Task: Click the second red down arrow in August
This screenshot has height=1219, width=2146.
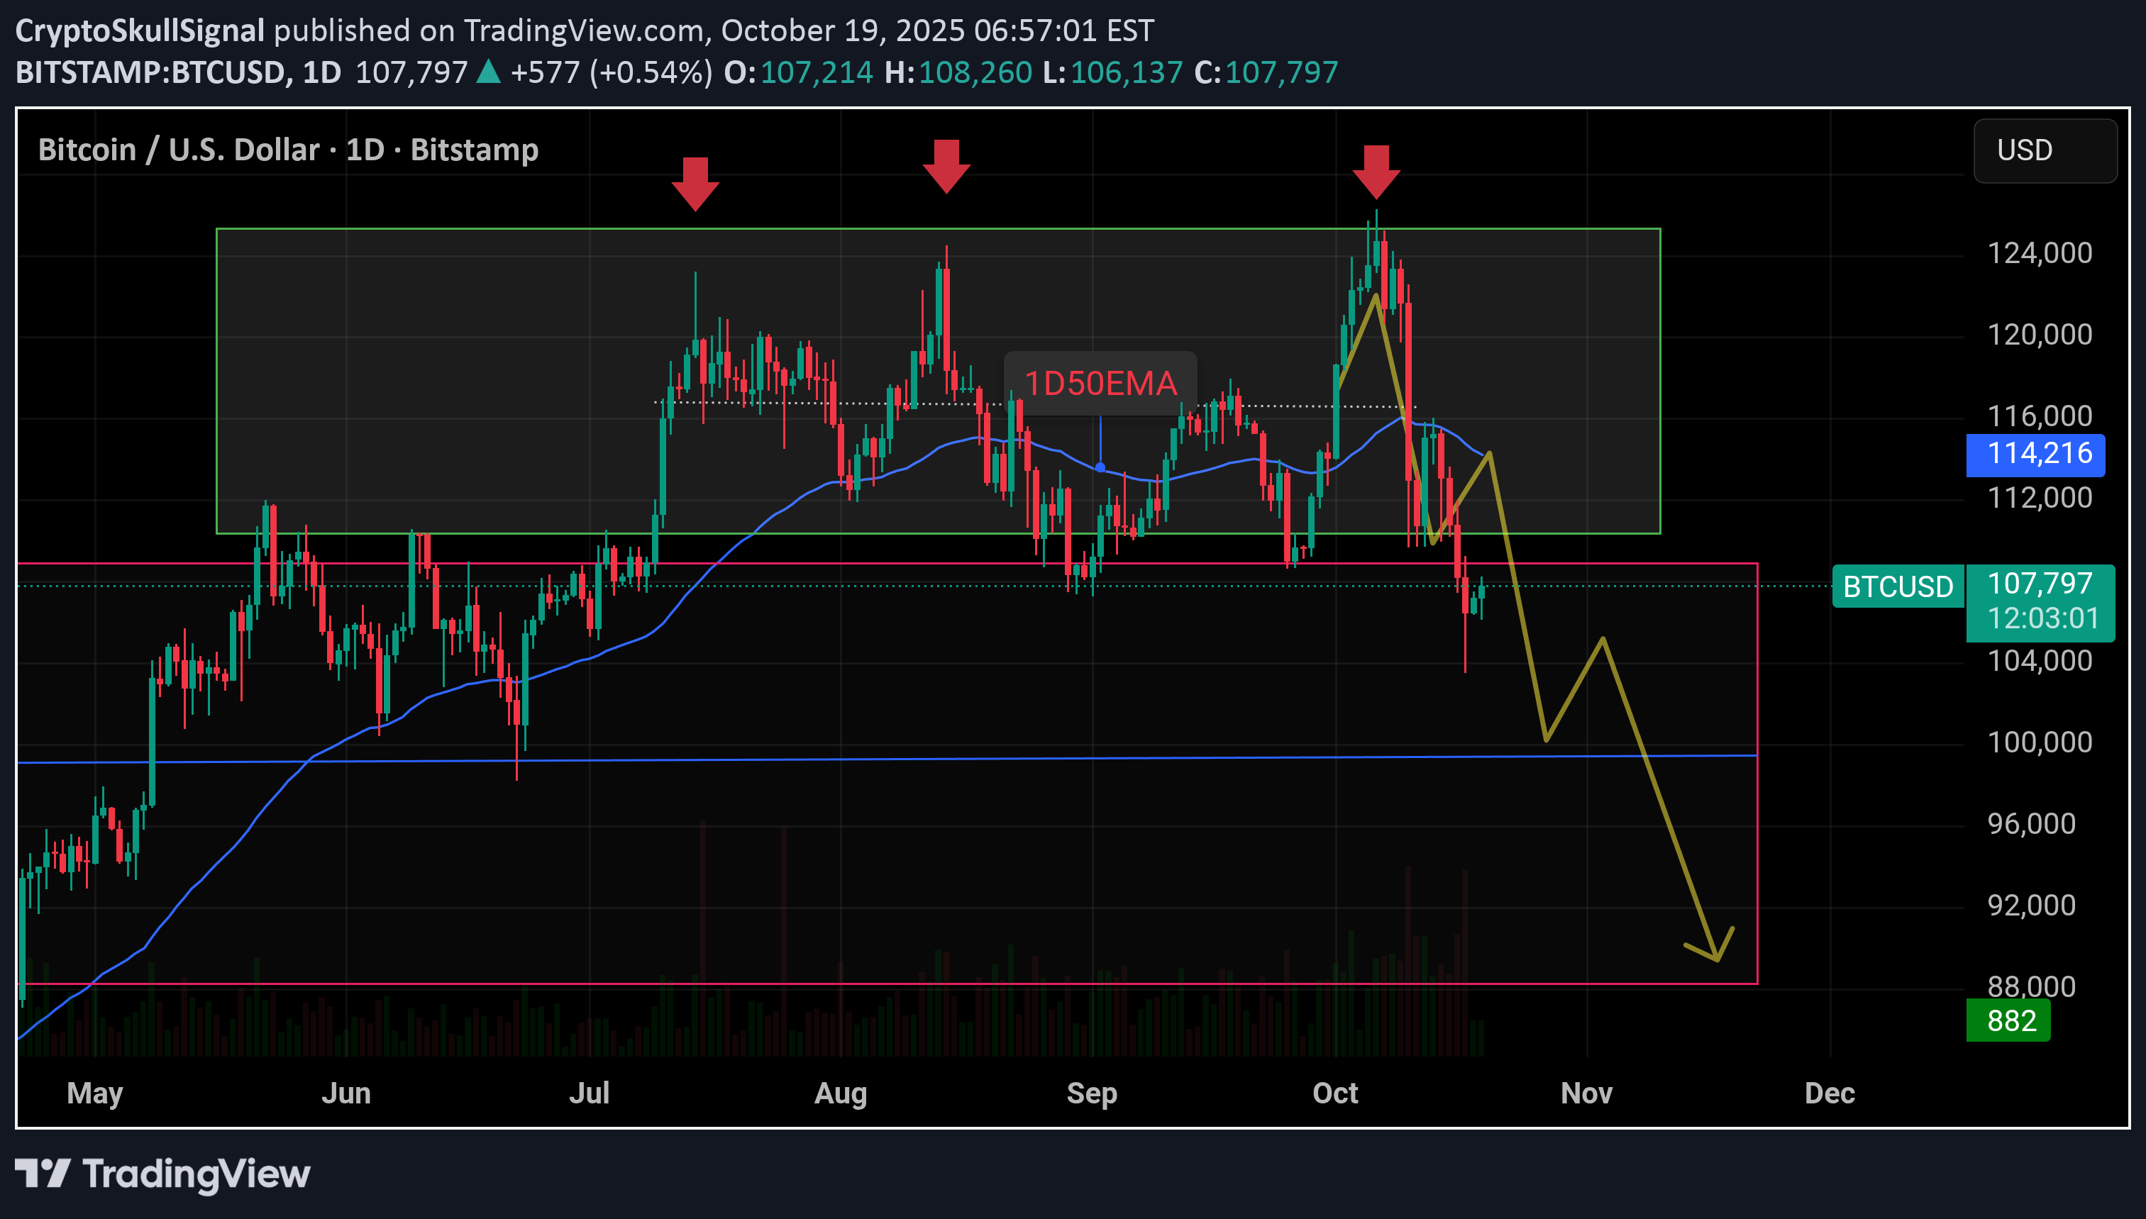Action: [946, 166]
